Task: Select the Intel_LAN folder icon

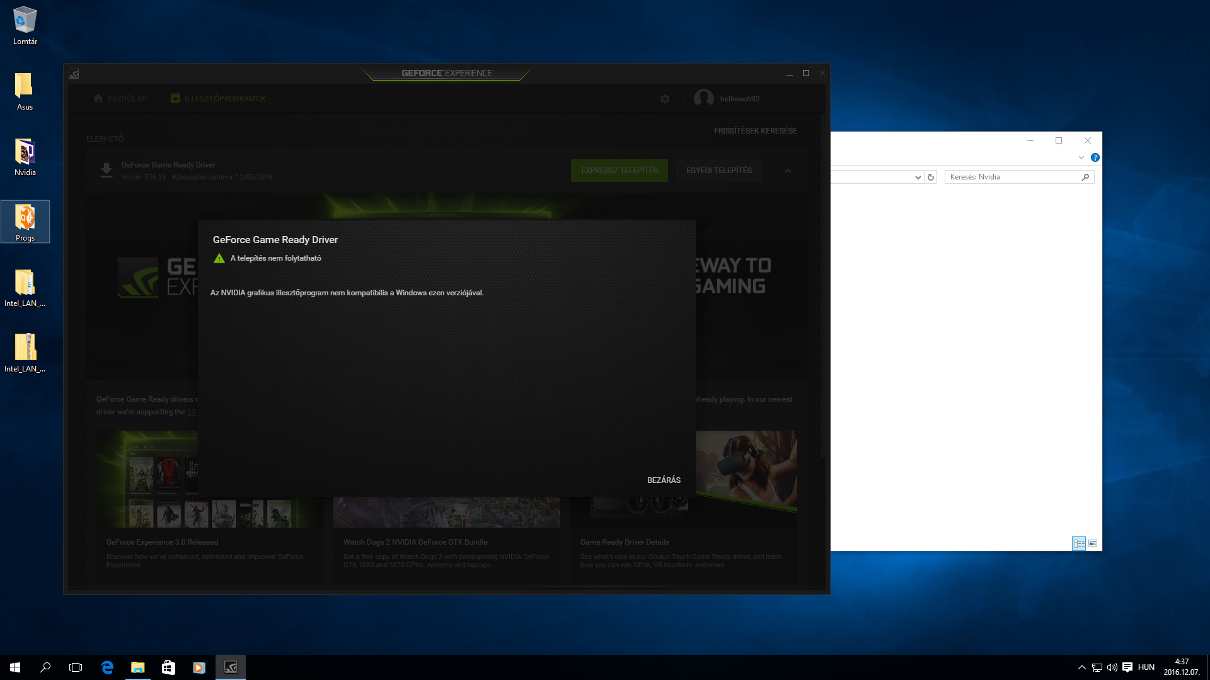Action: point(25,288)
